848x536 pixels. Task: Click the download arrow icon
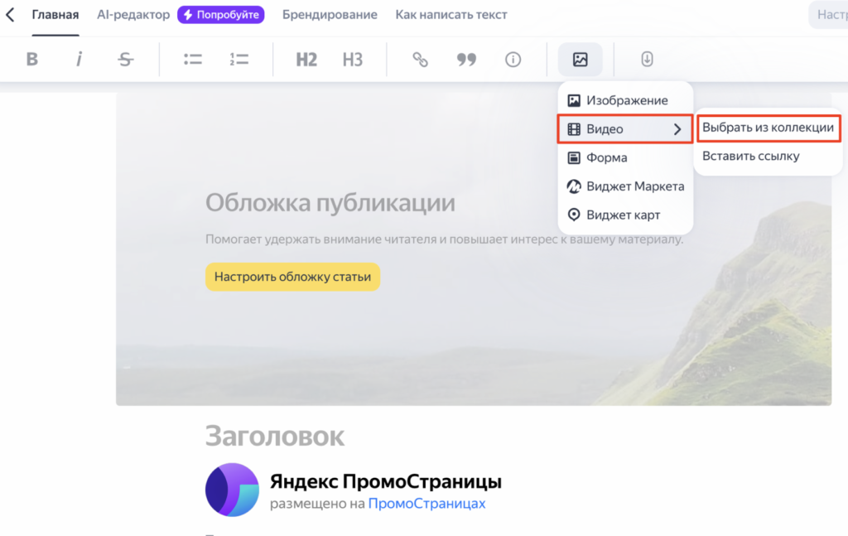(647, 59)
